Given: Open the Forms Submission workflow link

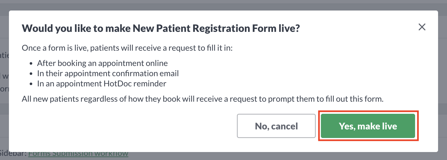Looking at the screenshot, I should 78,154.
